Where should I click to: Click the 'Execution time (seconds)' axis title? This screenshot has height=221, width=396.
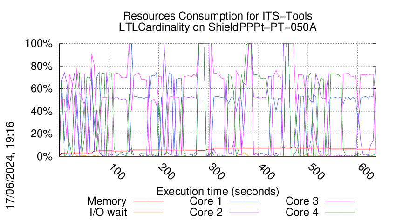click(218, 192)
